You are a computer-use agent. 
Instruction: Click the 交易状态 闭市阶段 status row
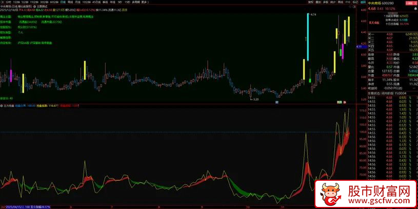click(387, 93)
